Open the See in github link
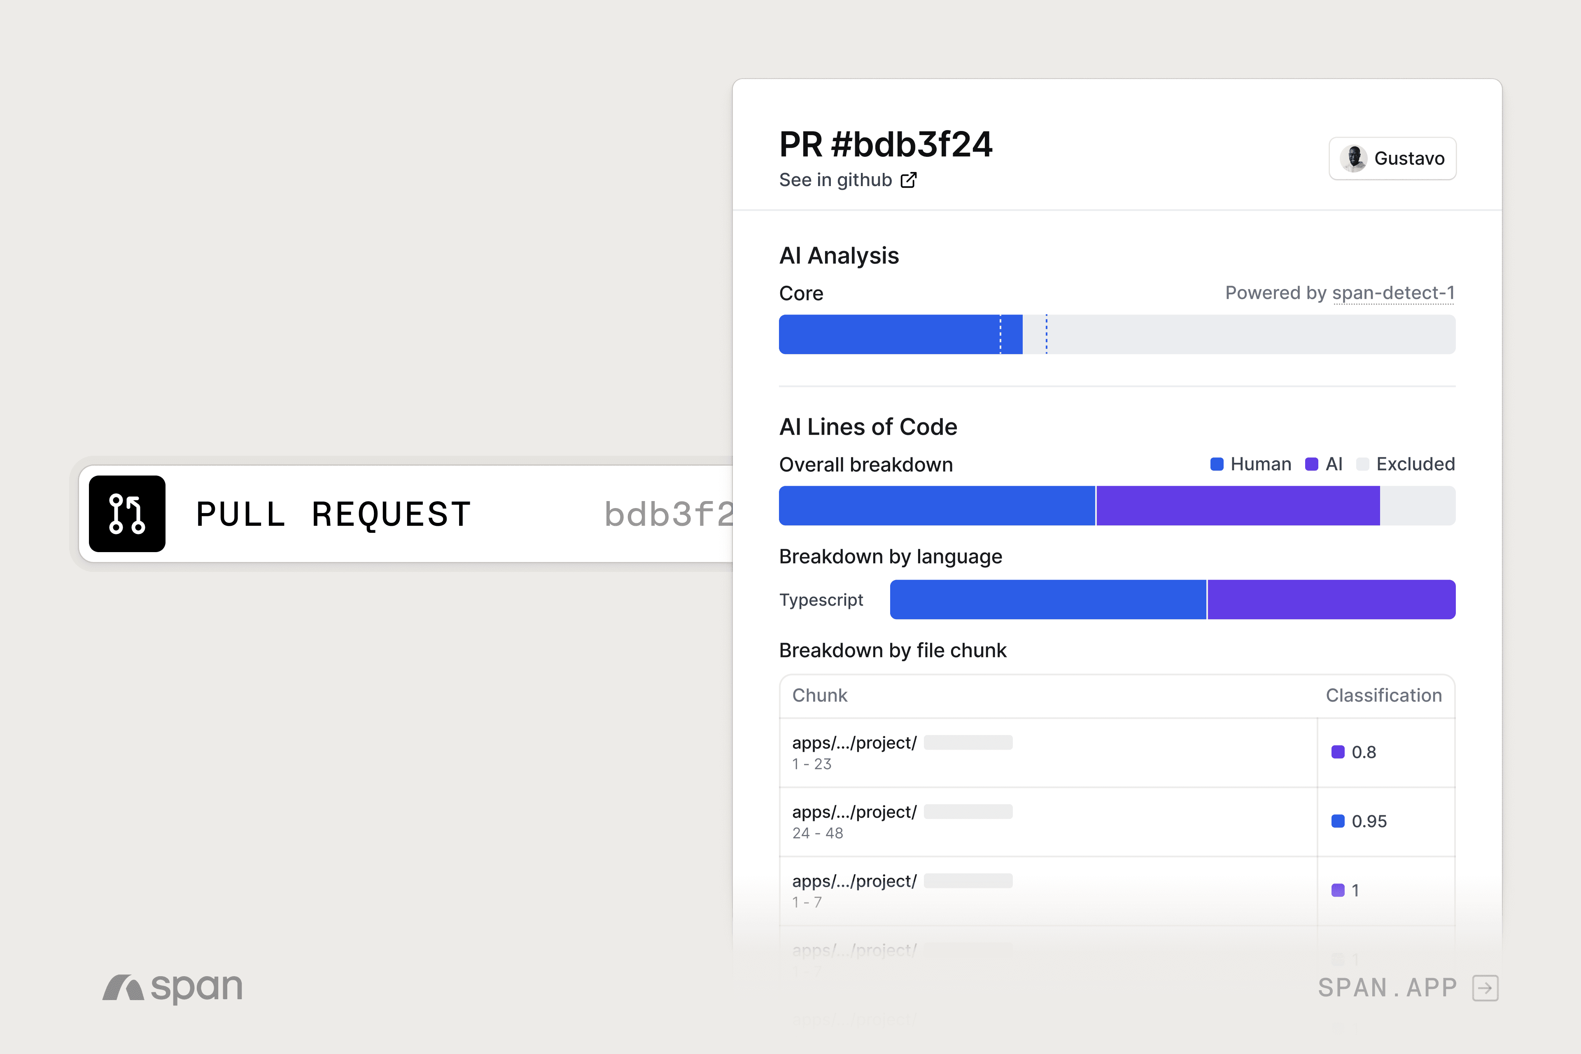The image size is (1581, 1054). (x=835, y=180)
